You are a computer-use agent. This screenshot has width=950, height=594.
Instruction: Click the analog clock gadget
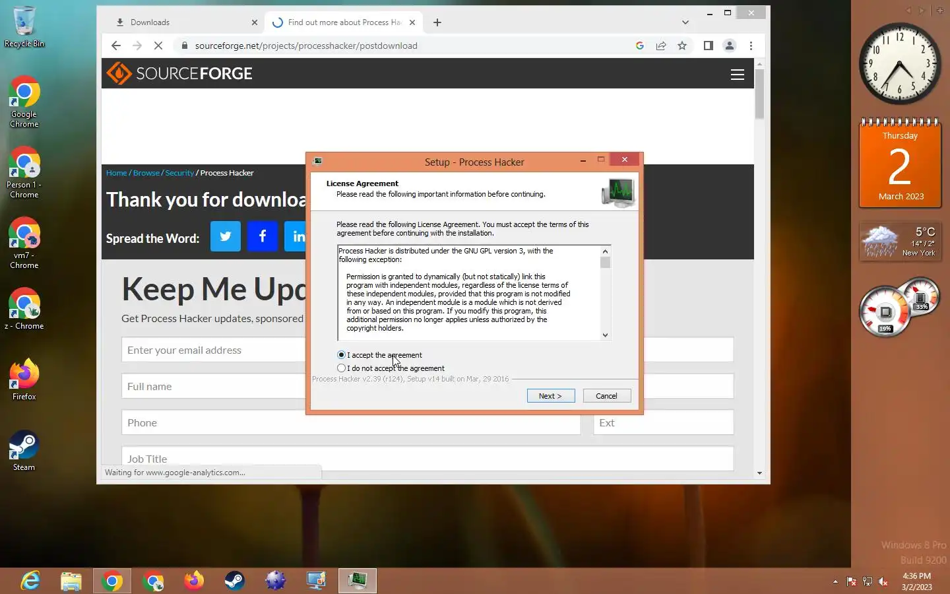[x=900, y=64]
